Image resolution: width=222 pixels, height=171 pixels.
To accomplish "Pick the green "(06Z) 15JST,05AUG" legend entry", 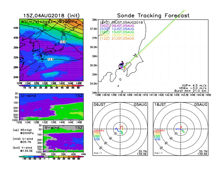I will point(117,32).
